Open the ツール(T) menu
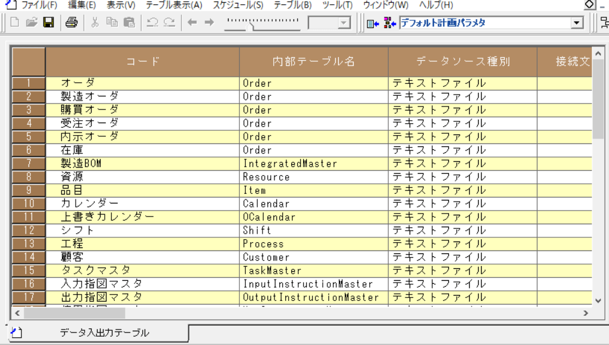The height and width of the screenshot is (345, 609). (338, 5)
